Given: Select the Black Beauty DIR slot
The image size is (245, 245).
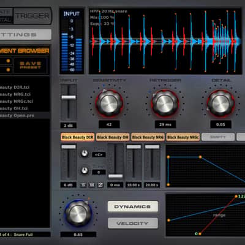Looking at the screenshot, I should [77, 137].
